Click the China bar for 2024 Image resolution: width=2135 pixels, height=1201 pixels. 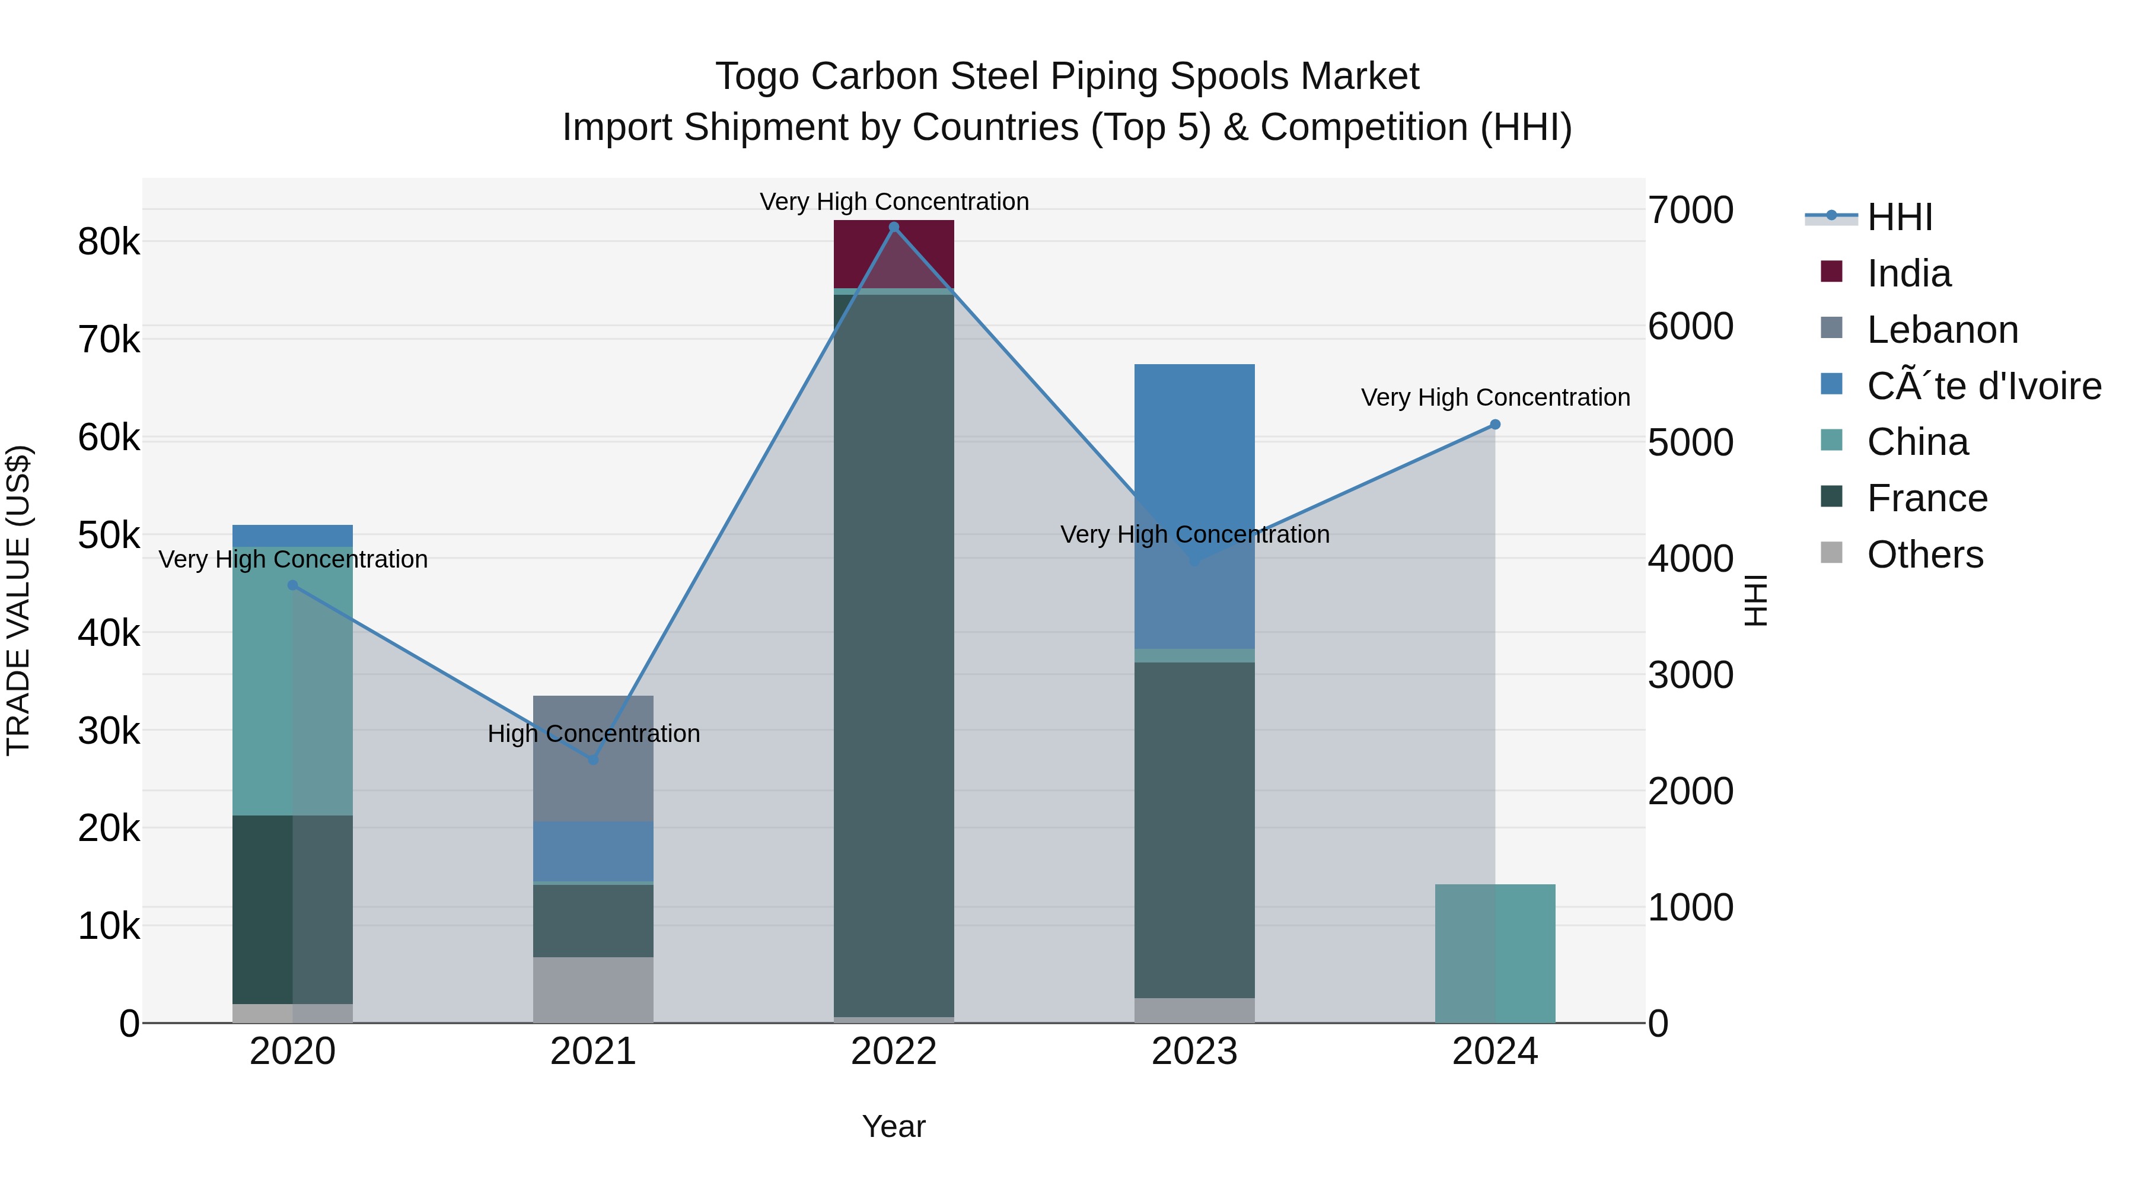[x=1495, y=954]
